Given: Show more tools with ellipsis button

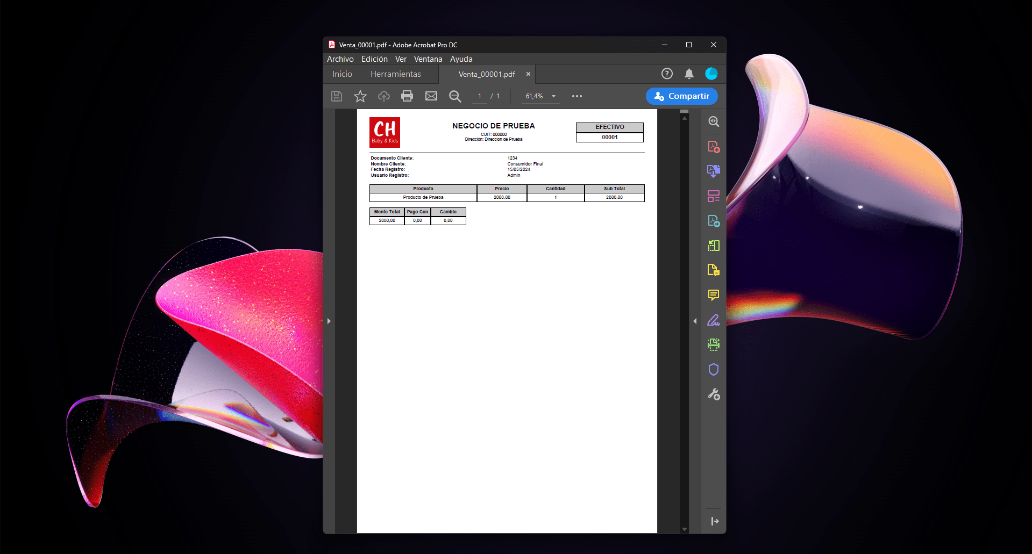Looking at the screenshot, I should click(x=577, y=96).
